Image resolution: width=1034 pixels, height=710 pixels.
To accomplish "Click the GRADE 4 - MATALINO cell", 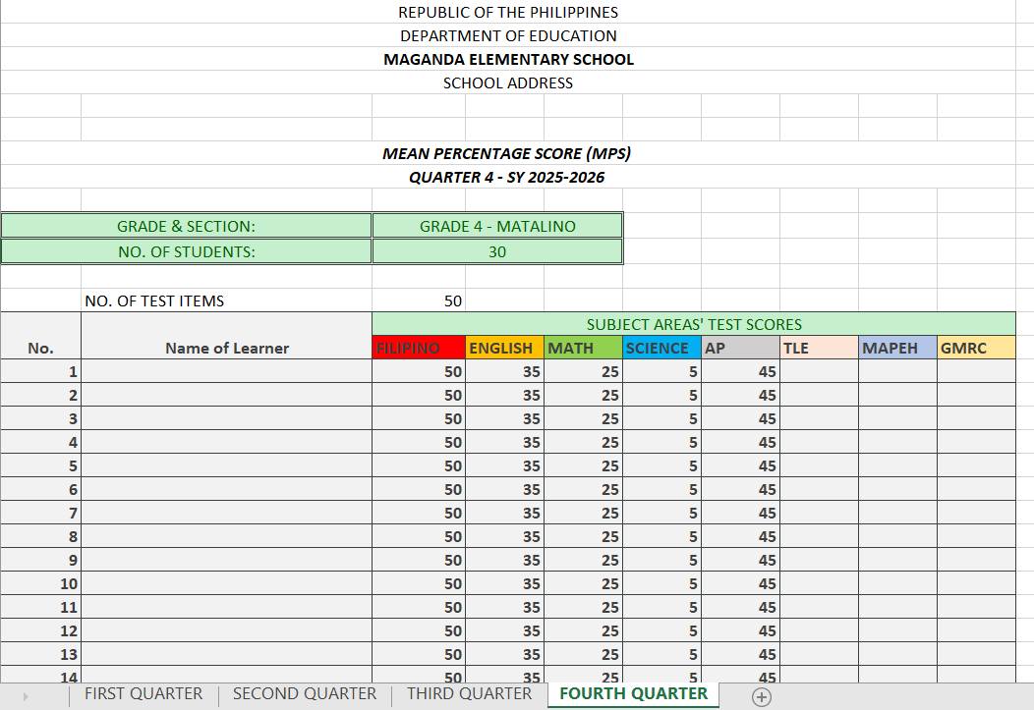I will 497,226.
